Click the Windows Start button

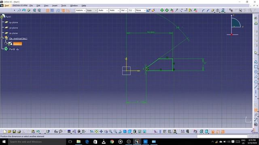pyautogui.click(x=4, y=141)
